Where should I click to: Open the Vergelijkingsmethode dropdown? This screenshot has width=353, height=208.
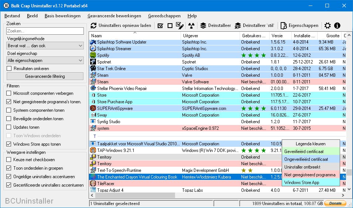tap(45, 46)
